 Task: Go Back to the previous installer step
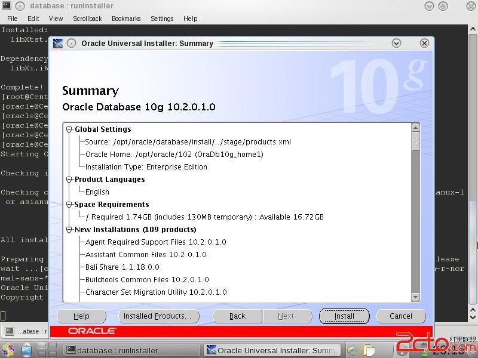pos(237,316)
